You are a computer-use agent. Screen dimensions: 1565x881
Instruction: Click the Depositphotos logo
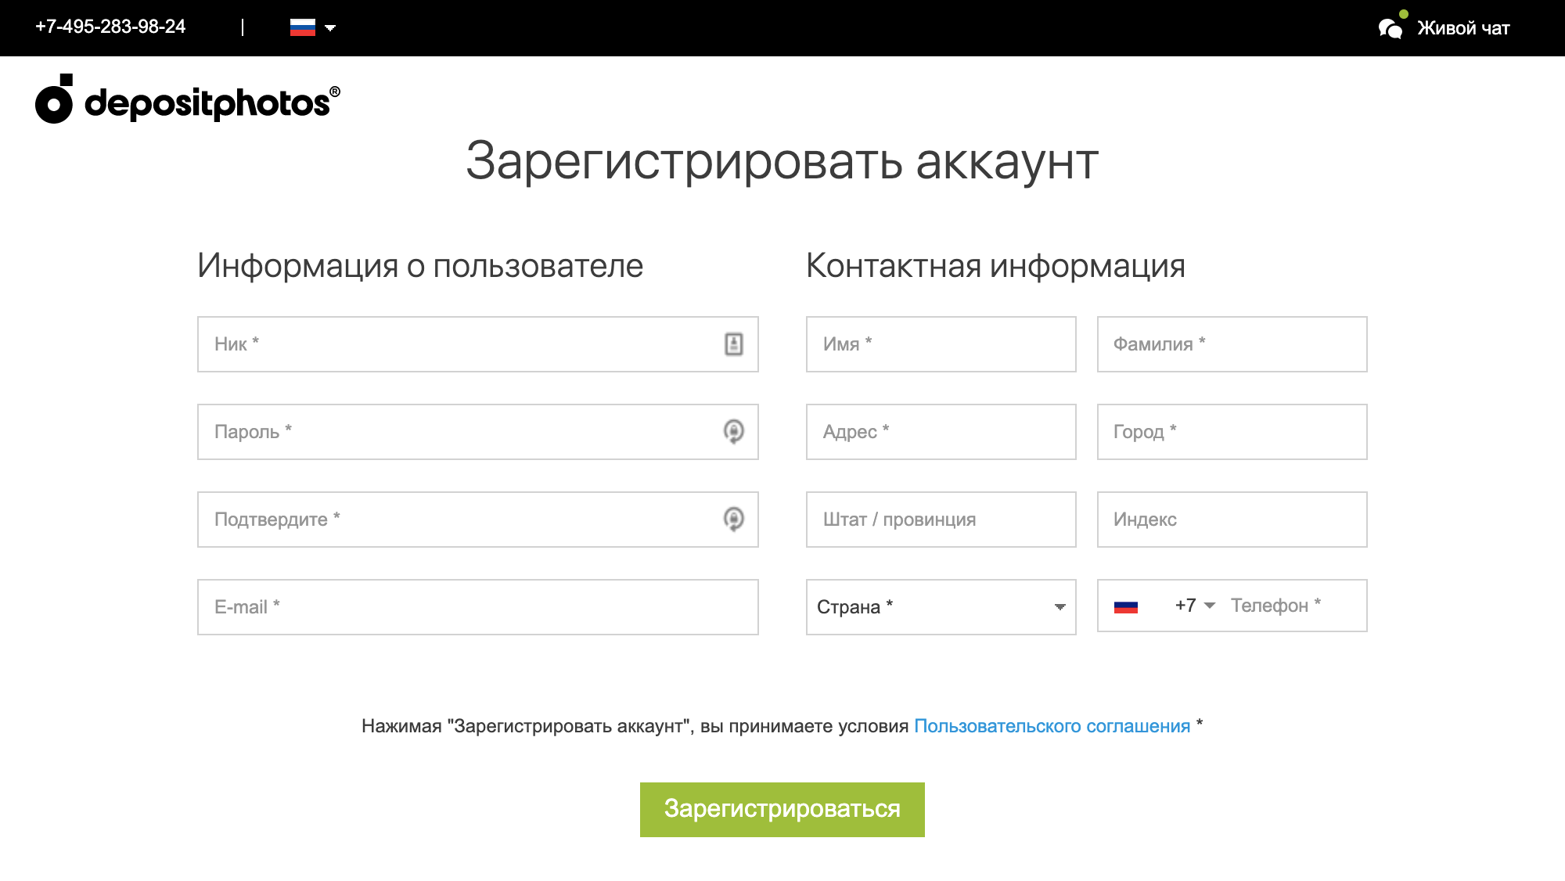point(188,99)
